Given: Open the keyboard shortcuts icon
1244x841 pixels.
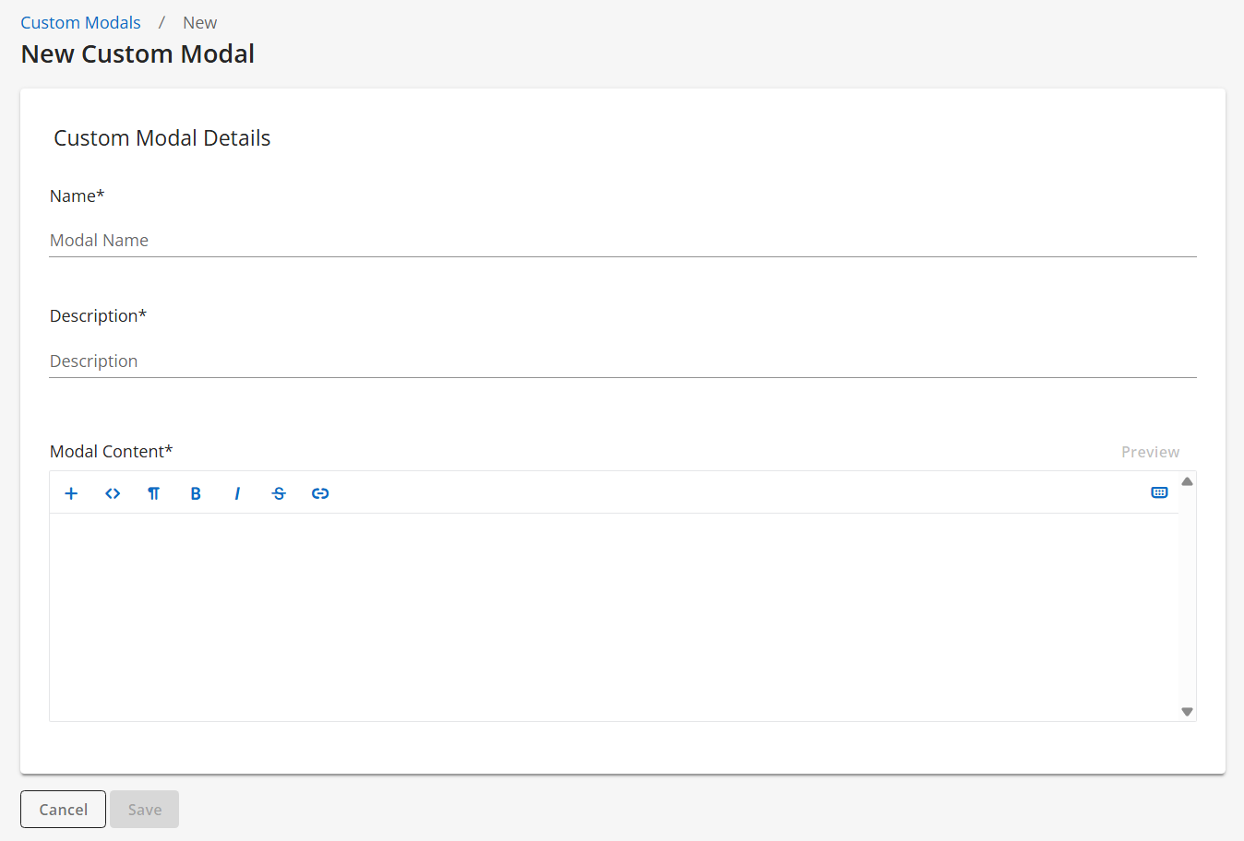Looking at the screenshot, I should point(1159,492).
